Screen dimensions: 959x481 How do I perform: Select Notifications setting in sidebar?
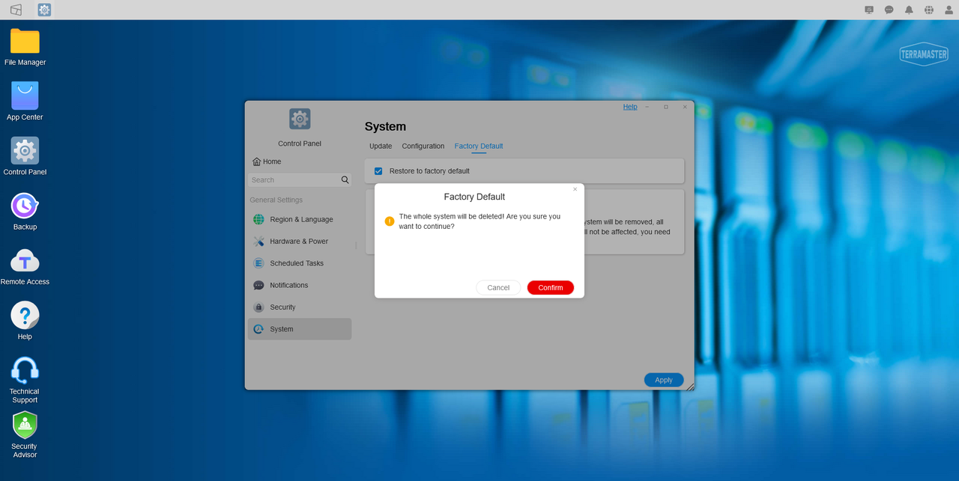pos(300,285)
